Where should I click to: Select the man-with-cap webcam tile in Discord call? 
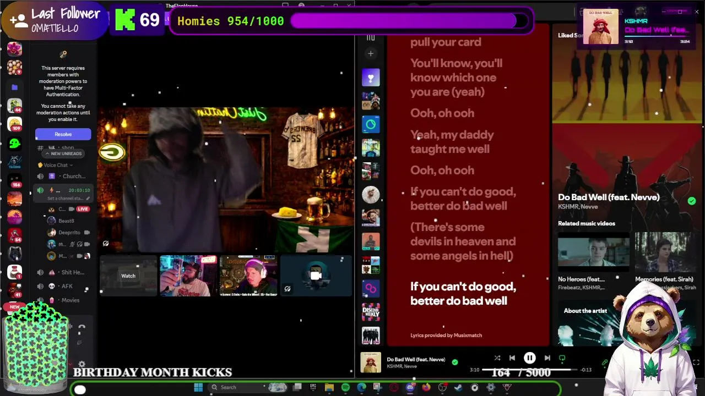188,276
